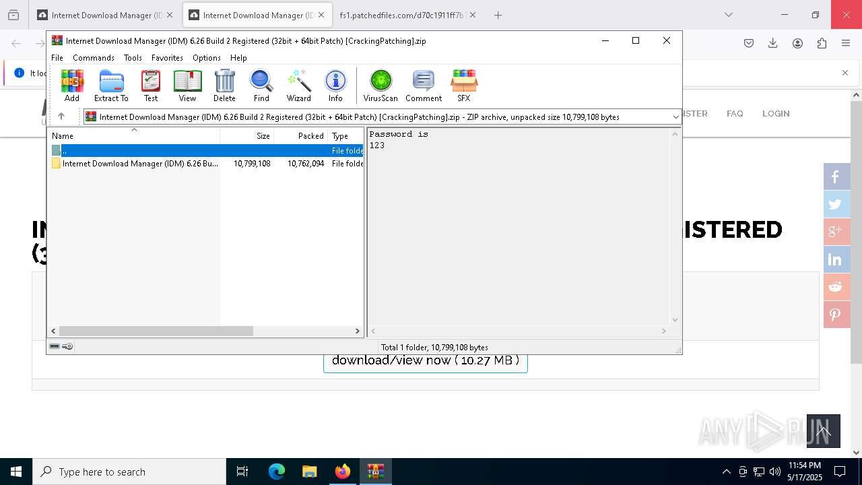Click download/view now 10.27 MB button

click(426, 361)
